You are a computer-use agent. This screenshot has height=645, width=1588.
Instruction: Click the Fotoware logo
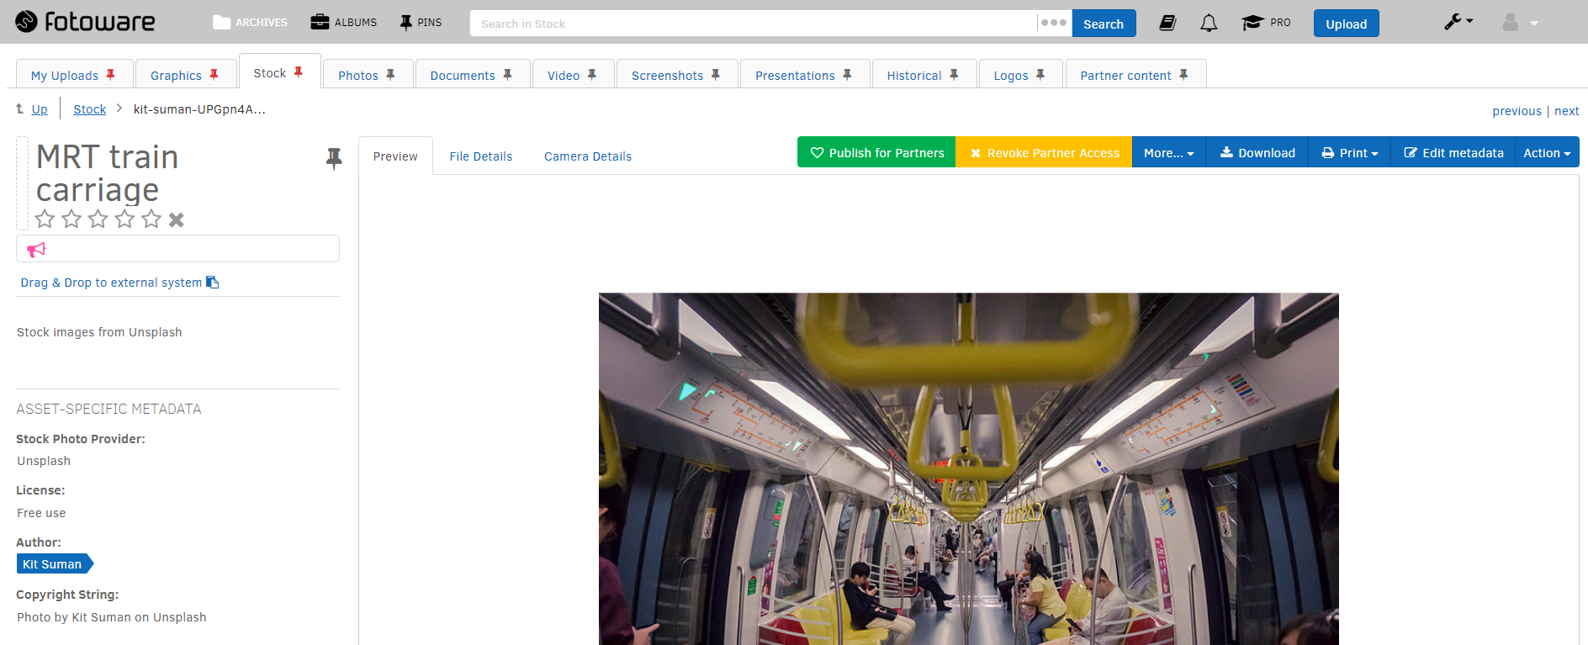(85, 22)
